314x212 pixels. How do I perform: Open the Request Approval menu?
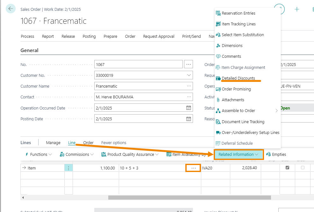pos(159,36)
